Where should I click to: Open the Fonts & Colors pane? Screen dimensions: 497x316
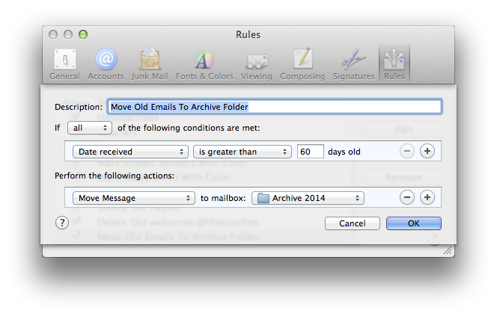coord(204,64)
